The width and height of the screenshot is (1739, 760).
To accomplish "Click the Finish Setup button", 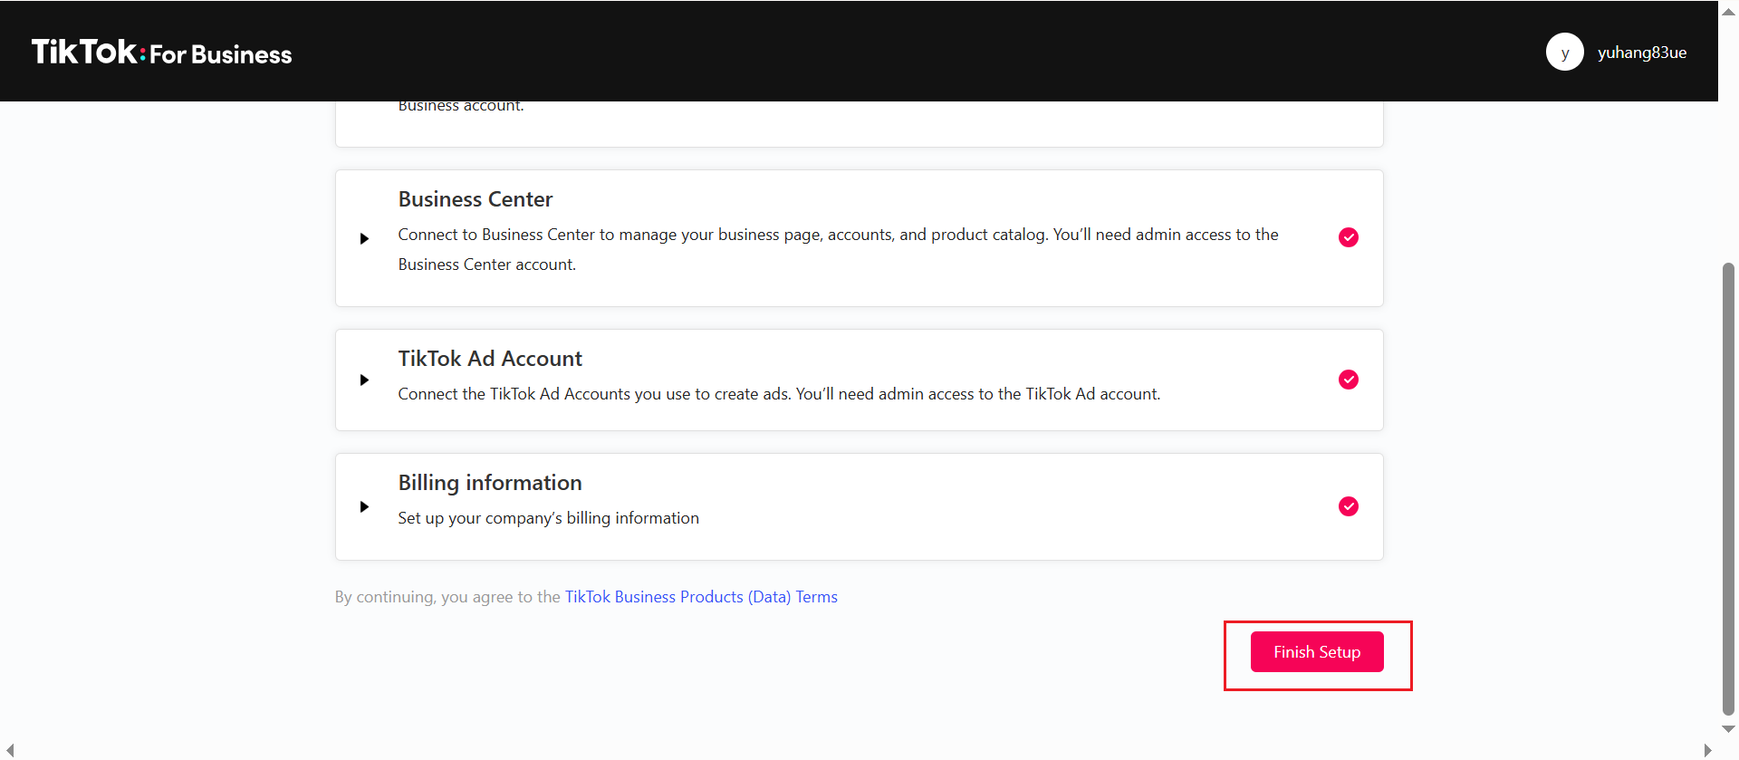I will pos(1317,652).
